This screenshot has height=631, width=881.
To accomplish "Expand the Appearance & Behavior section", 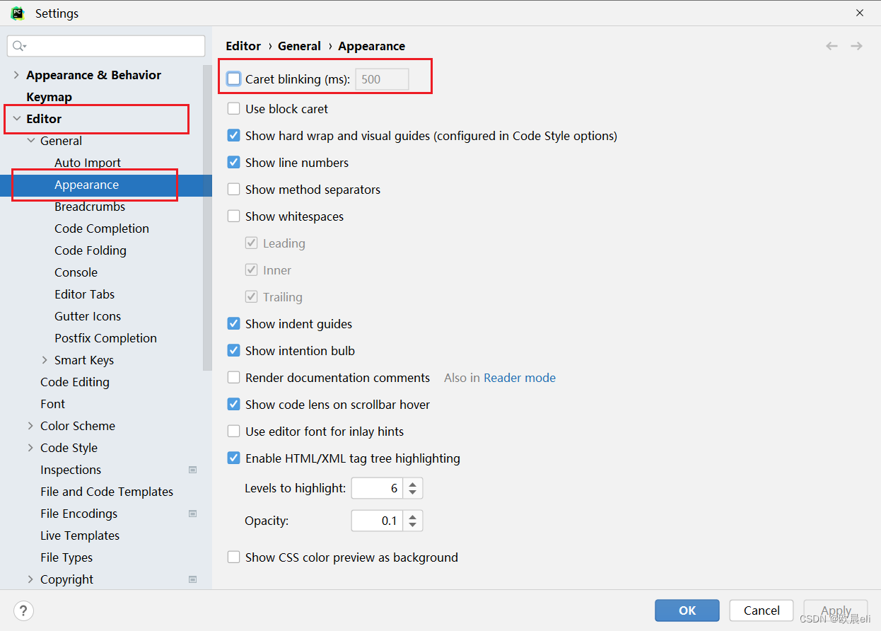I will pos(16,75).
